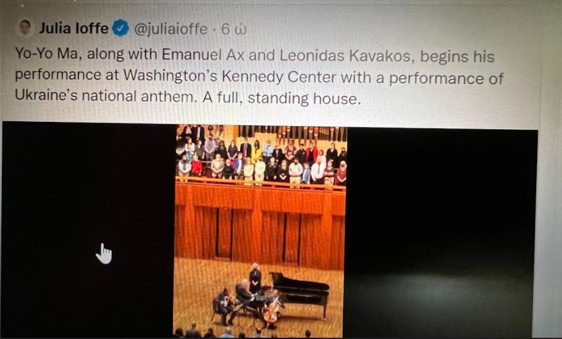Click the organ pipes above the balcony
Image resolution: width=562 pixels, height=339 pixels.
coord(293,134)
